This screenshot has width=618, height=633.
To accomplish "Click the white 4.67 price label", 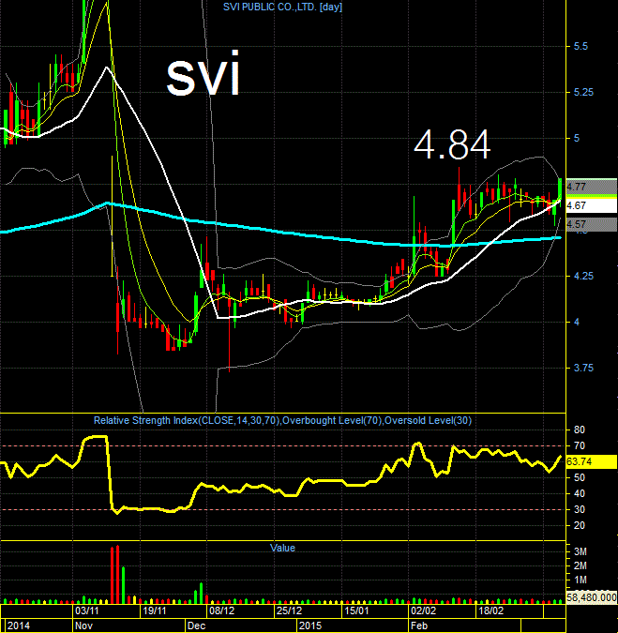I will (592, 206).
